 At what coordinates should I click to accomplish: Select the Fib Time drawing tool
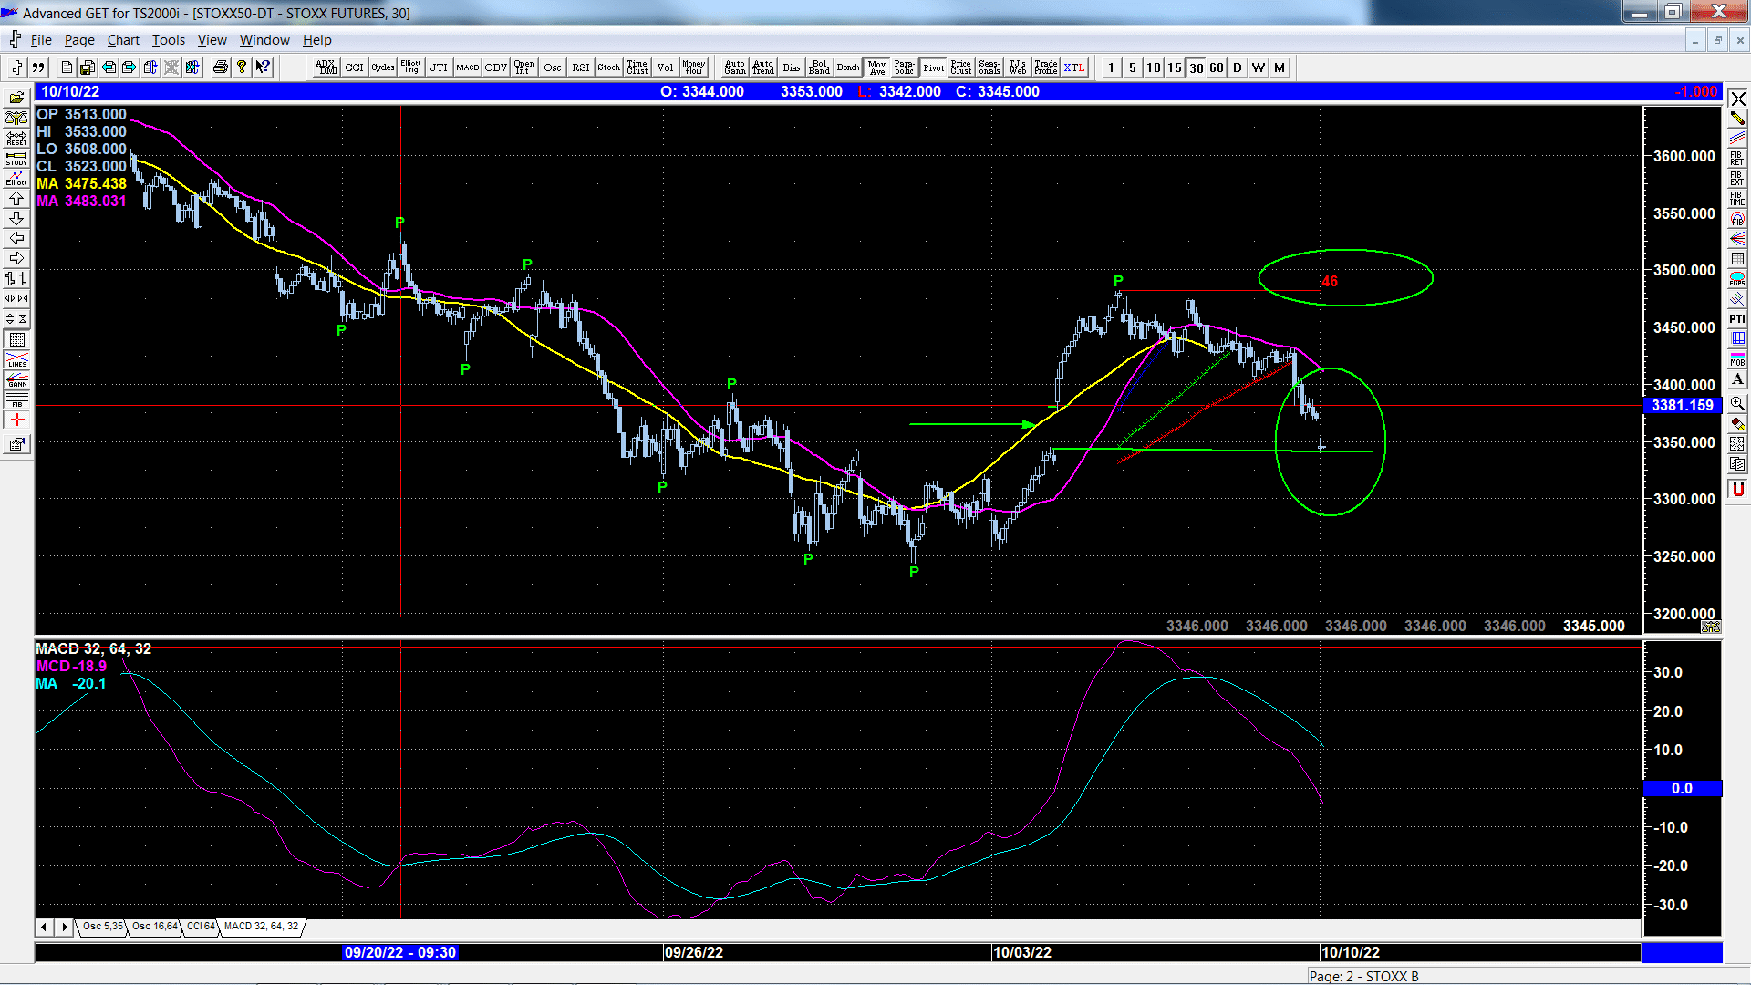(1737, 198)
